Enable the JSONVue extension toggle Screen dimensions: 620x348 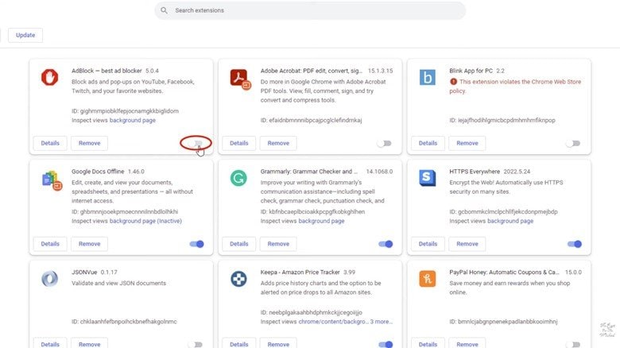pos(196,345)
